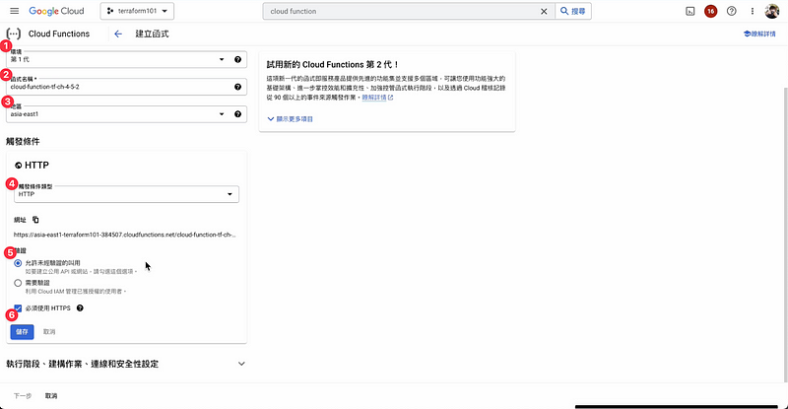This screenshot has width=788, height=409.
Task: Click the Cloud Functions product icon
Action: tap(14, 34)
